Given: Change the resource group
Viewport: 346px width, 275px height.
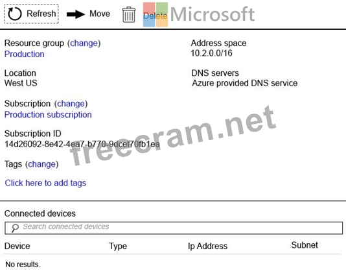Looking at the screenshot, I should [x=84, y=43].
